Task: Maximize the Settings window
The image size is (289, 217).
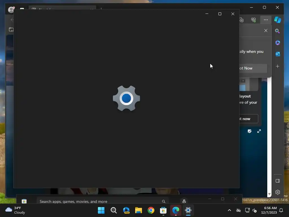Action: [220, 14]
